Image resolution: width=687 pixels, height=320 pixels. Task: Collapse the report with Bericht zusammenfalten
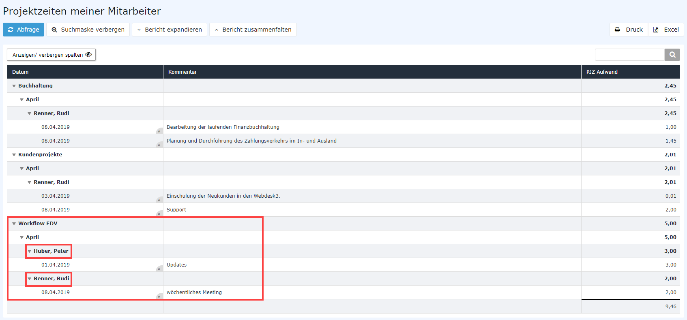pos(253,30)
